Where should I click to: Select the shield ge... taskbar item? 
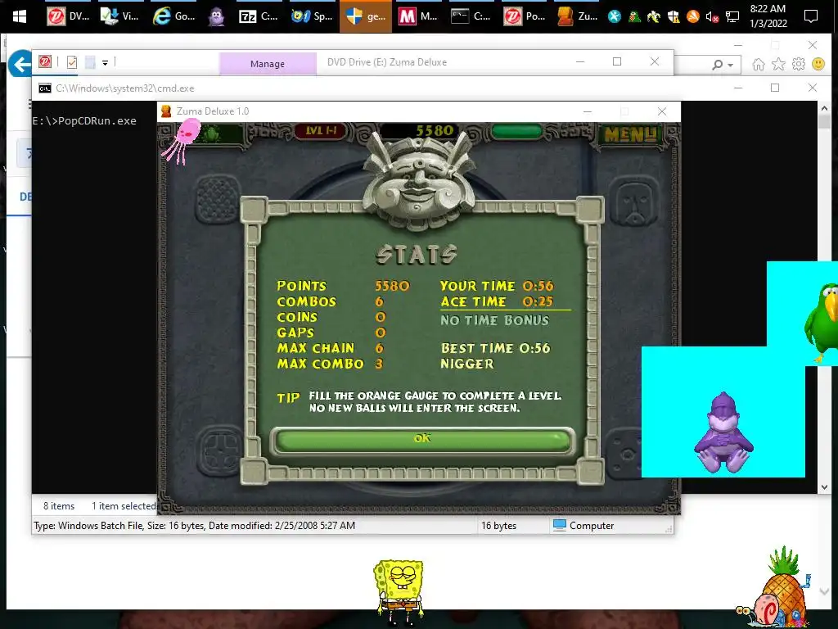[x=366, y=16]
